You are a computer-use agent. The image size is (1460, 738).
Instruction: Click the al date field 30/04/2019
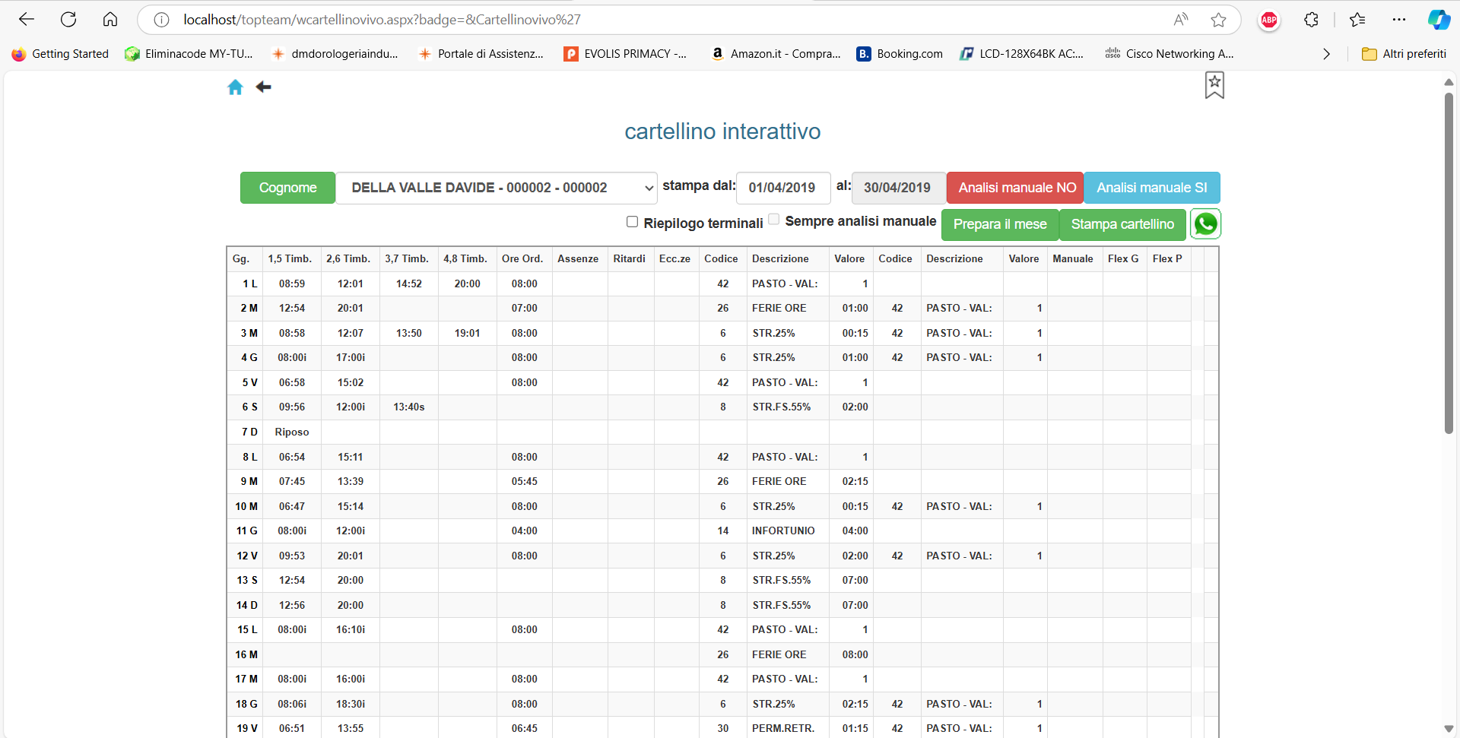[899, 188]
